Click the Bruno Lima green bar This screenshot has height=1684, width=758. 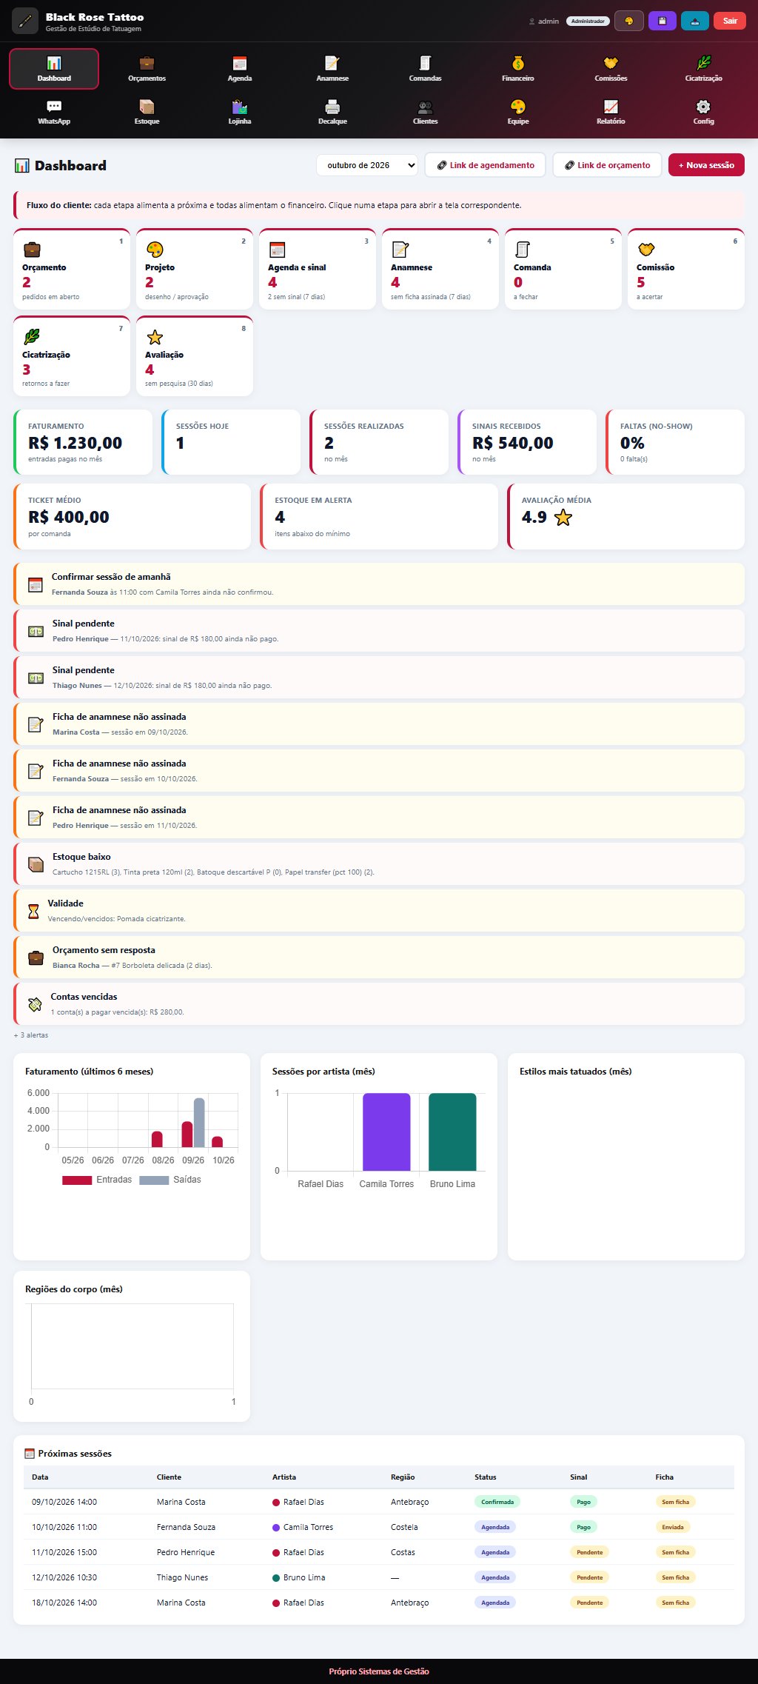pos(452,1132)
